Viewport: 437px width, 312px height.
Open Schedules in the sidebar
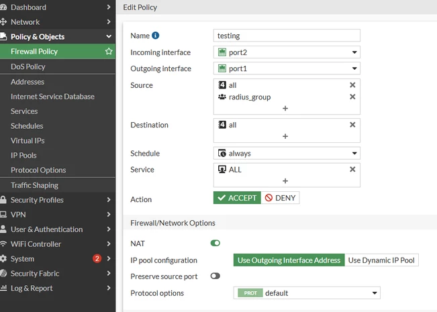click(58, 126)
